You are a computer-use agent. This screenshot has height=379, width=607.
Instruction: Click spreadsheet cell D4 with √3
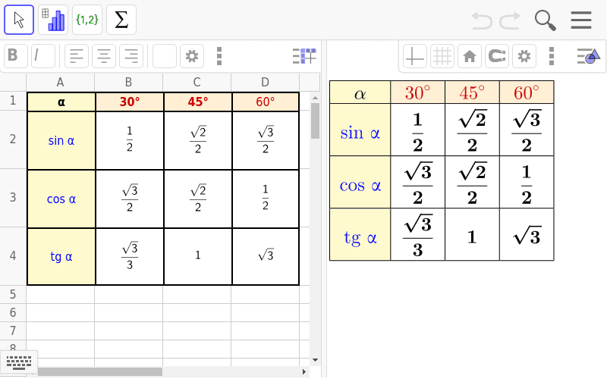click(266, 256)
